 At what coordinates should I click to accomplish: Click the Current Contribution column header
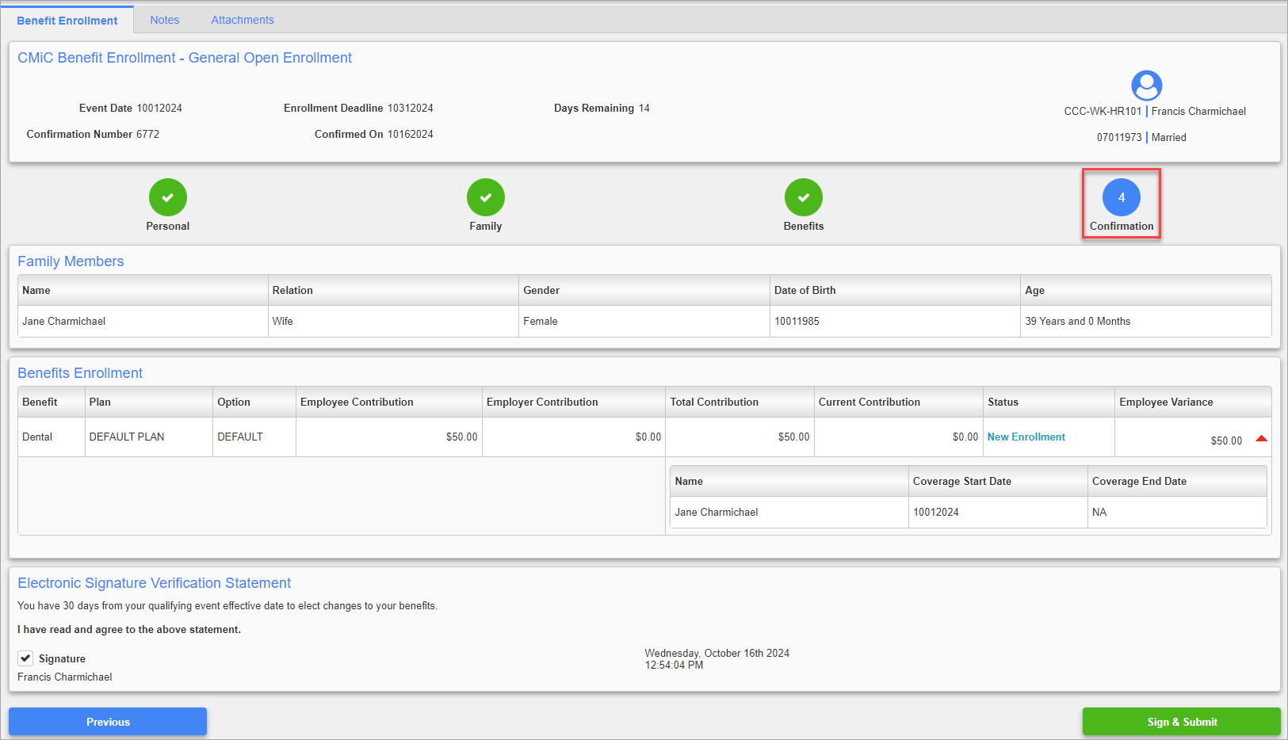click(x=899, y=402)
